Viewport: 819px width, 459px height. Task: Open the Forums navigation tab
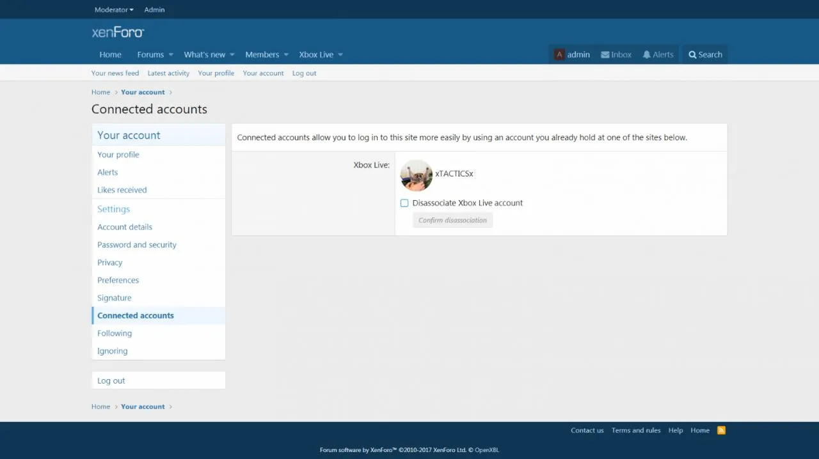[x=150, y=55]
